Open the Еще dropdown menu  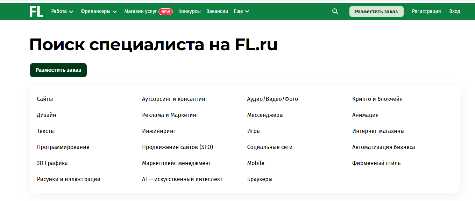click(241, 12)
